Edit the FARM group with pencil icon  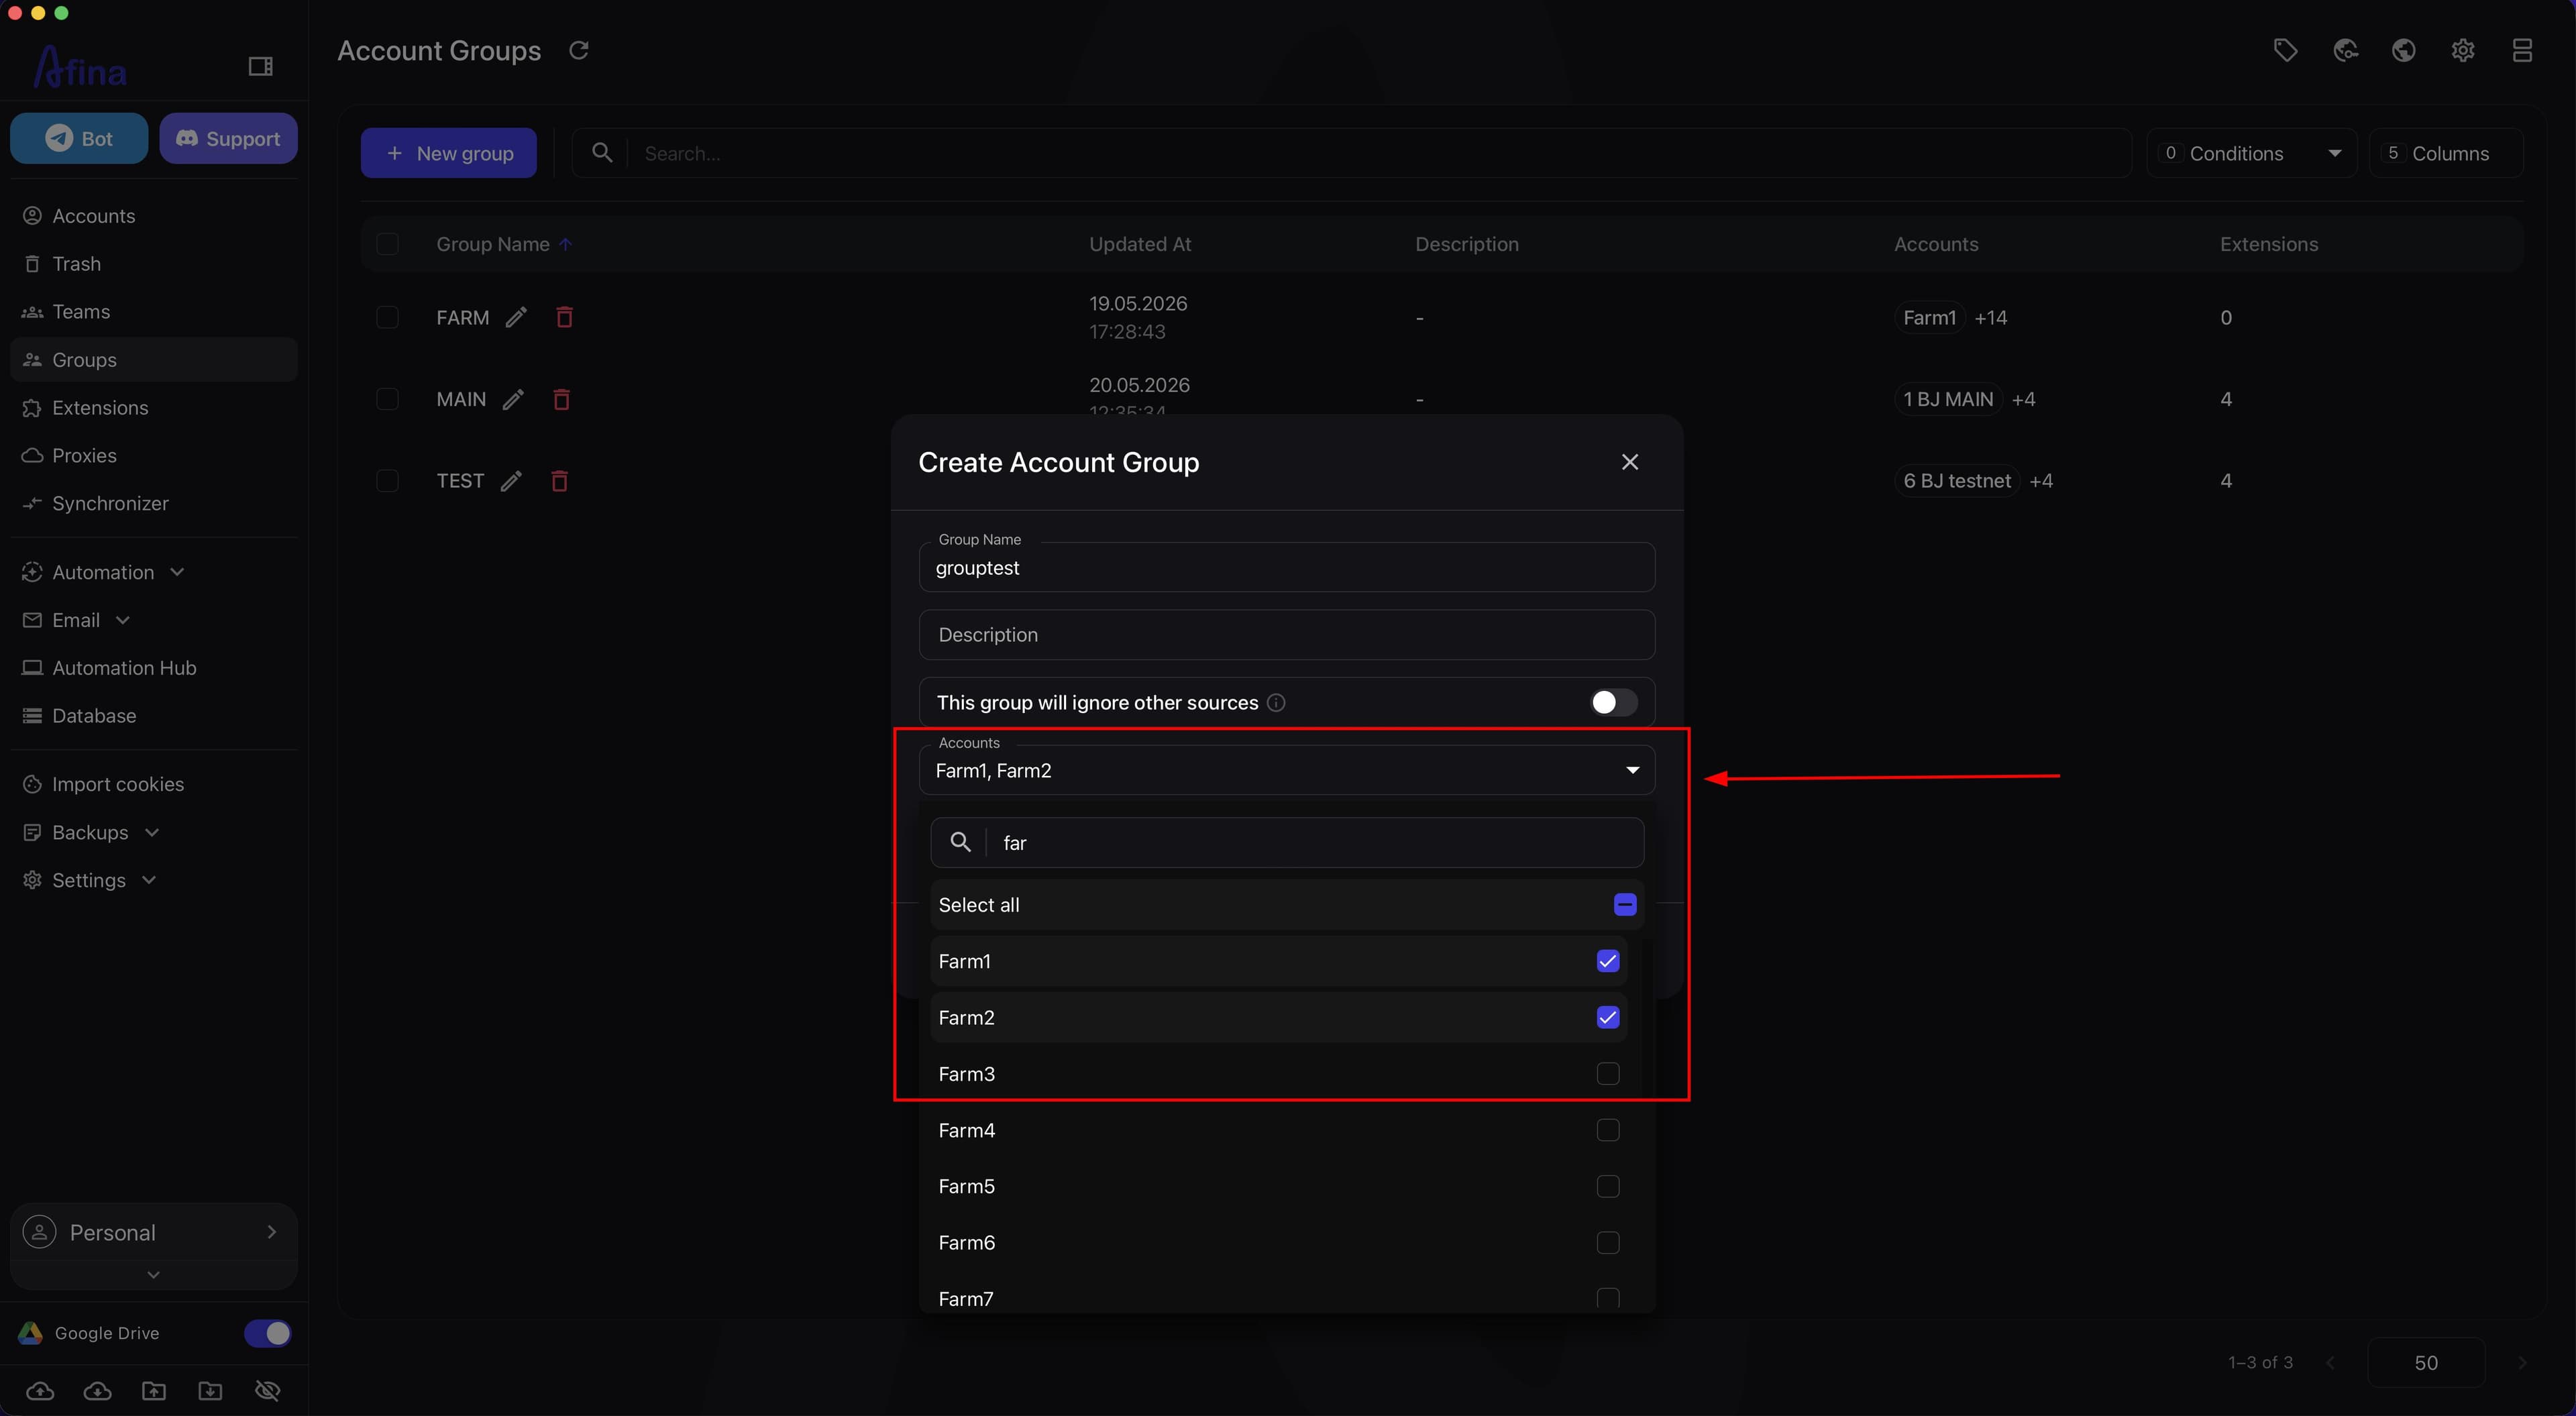click(516, 318)
